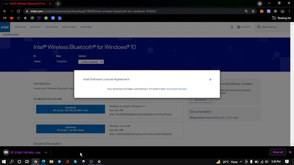Image resolution: width=294 pixels, height=165 pixels.
Task: Close the Intel Wireless Bluetooth tab
Action: (x=50, y=4)
